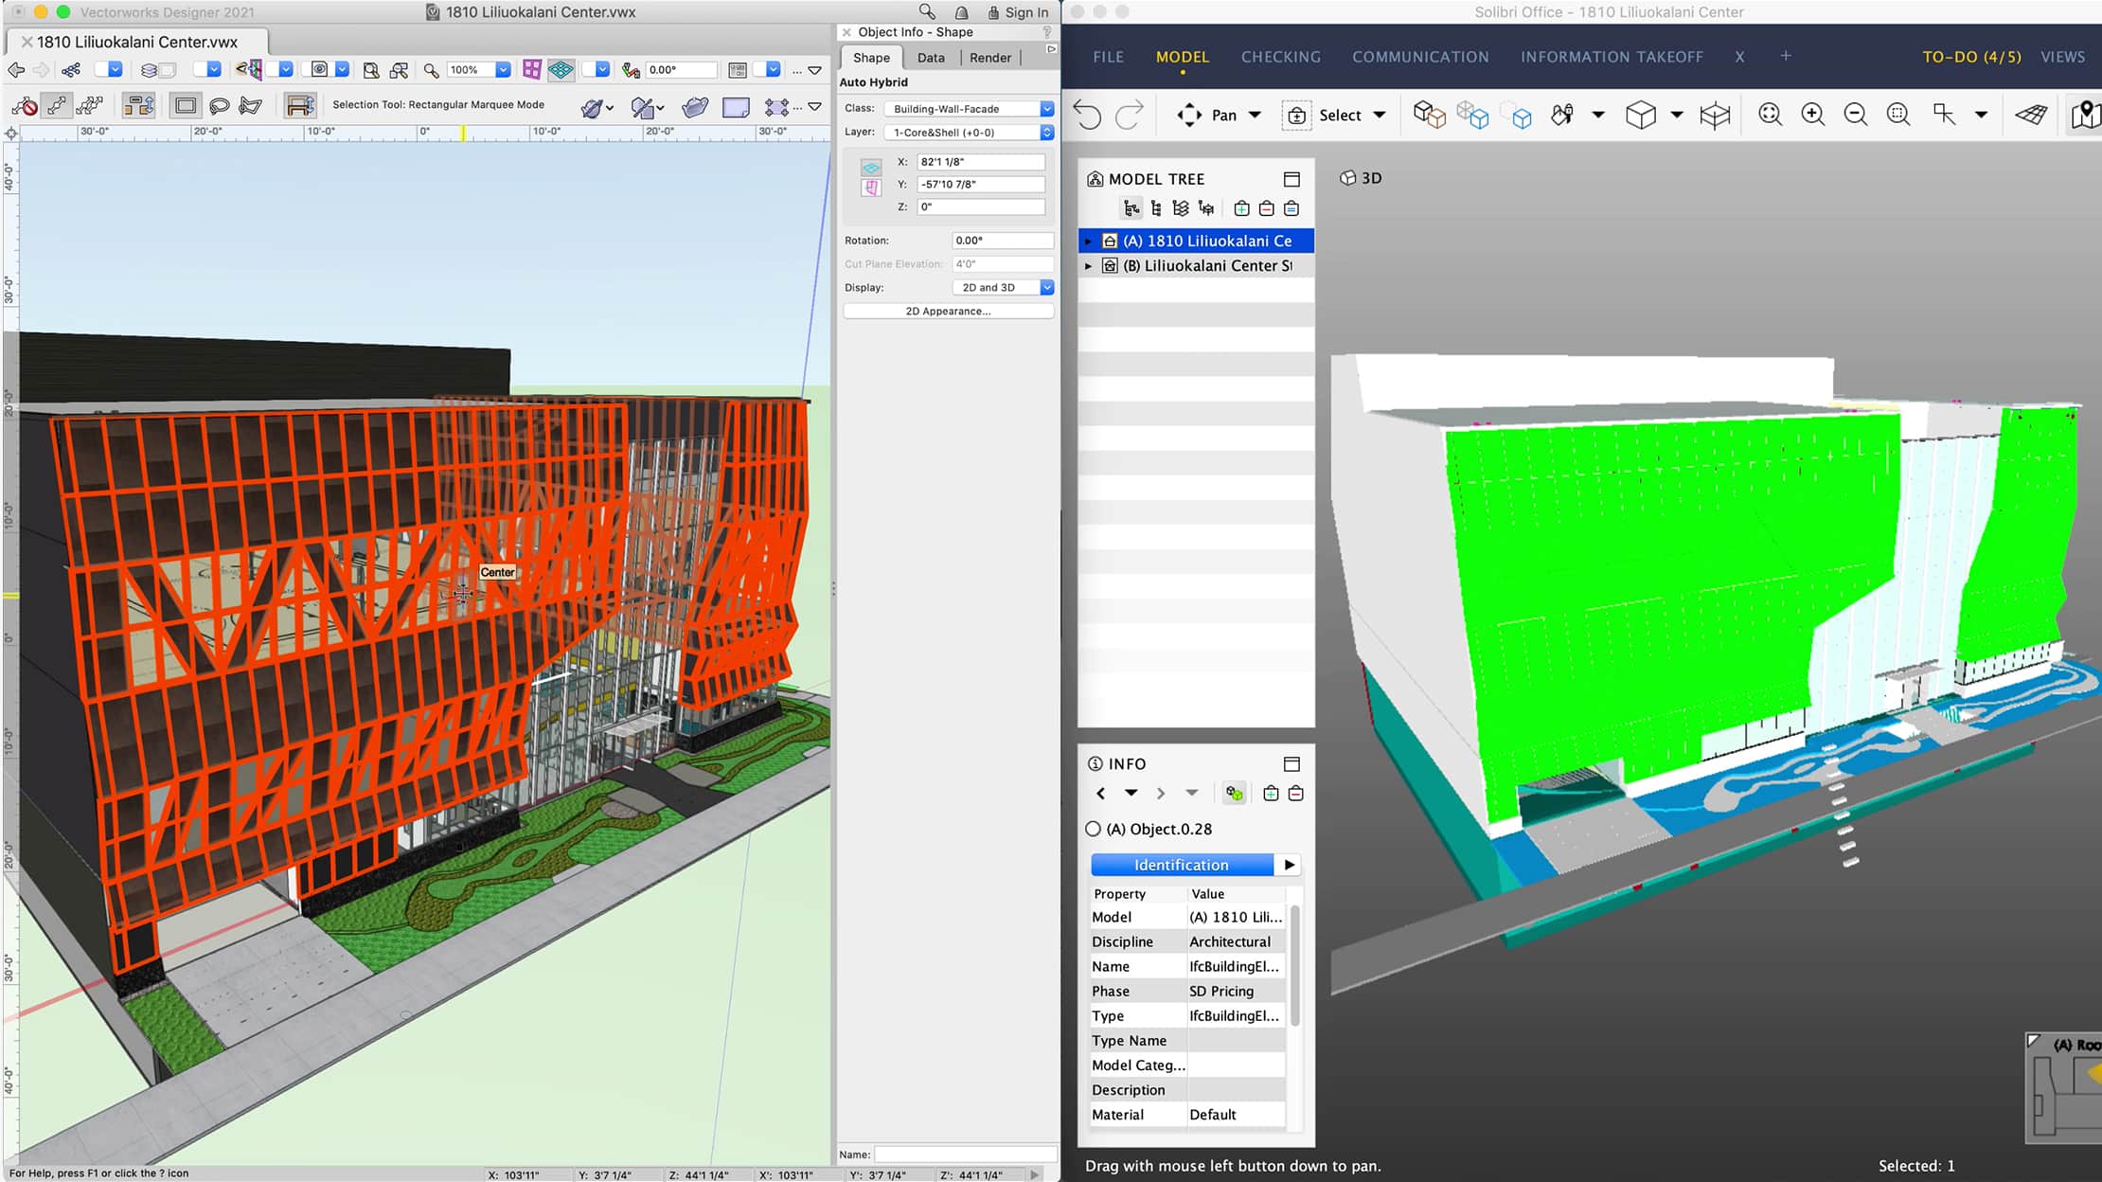Open the MODEL tab in Solibri
The height and width of the screenshot is (1182, 2102).
pyautogui.click(x=1183, y=57)
